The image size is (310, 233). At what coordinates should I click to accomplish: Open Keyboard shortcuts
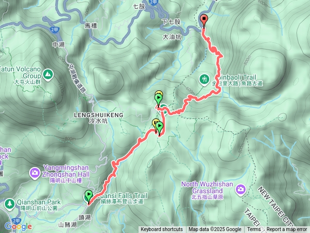(x=162, y=230)
